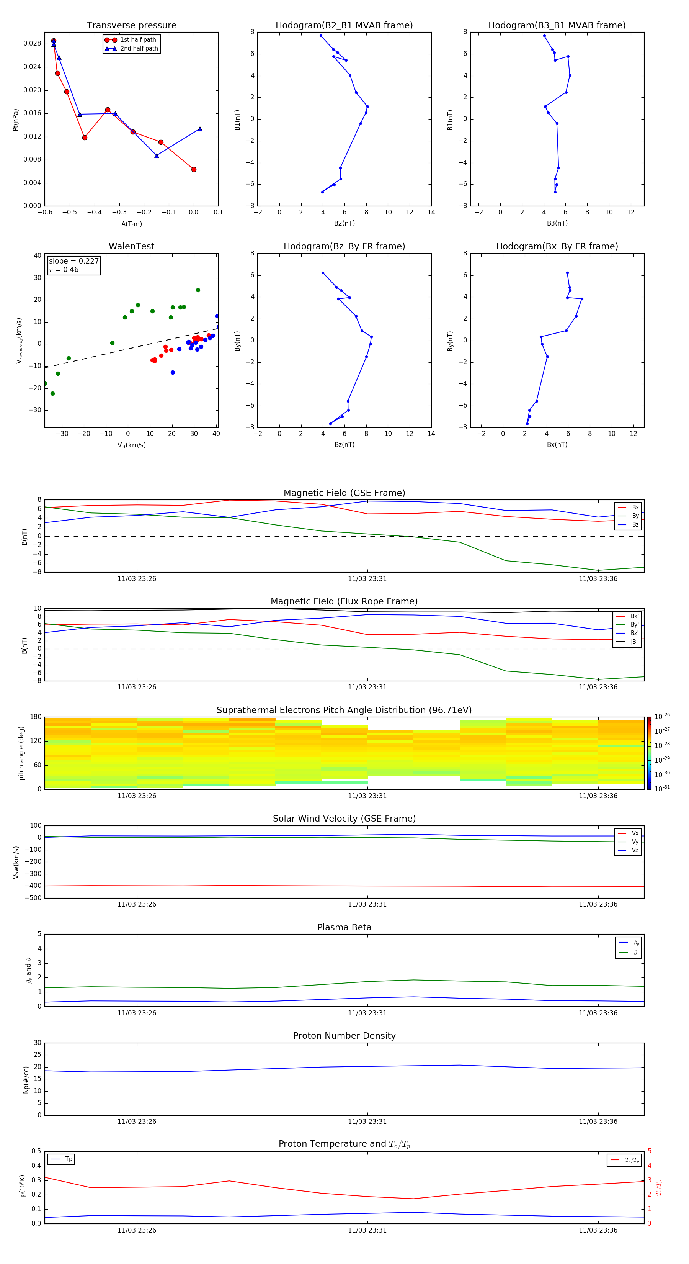Viewport: 689px width, 1264px height.
Task: Click the 'Hodogram(Bx_By FR frame)' title
Action: 557,246
